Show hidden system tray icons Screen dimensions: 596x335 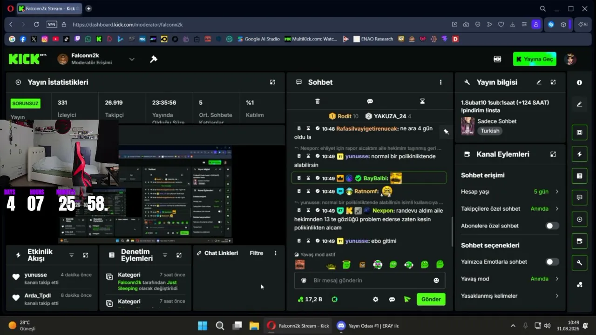513,326
